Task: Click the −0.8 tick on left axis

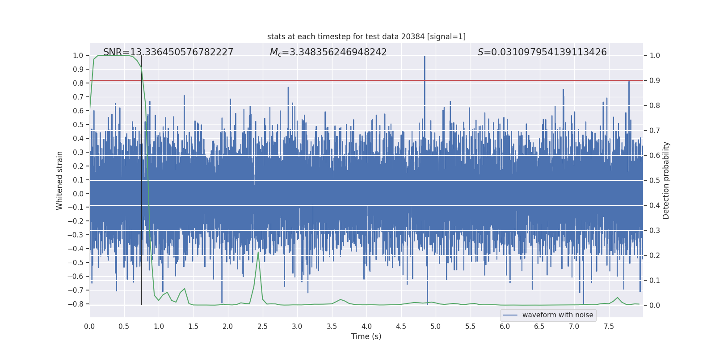Action: [x=78, y=304]
